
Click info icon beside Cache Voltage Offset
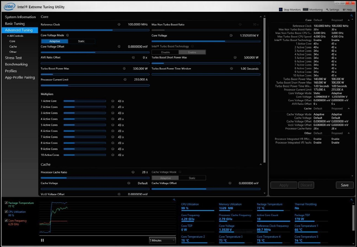point(230,183)
